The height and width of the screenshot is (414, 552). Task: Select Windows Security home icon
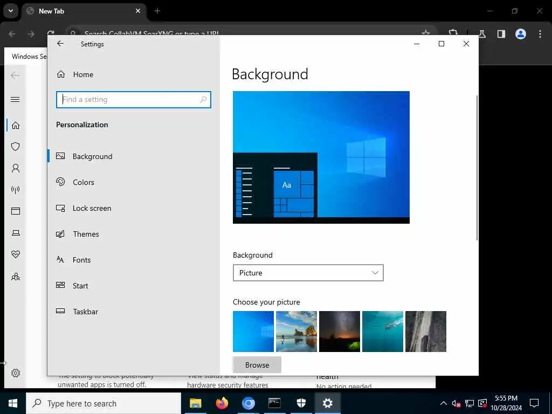(16, 125)
